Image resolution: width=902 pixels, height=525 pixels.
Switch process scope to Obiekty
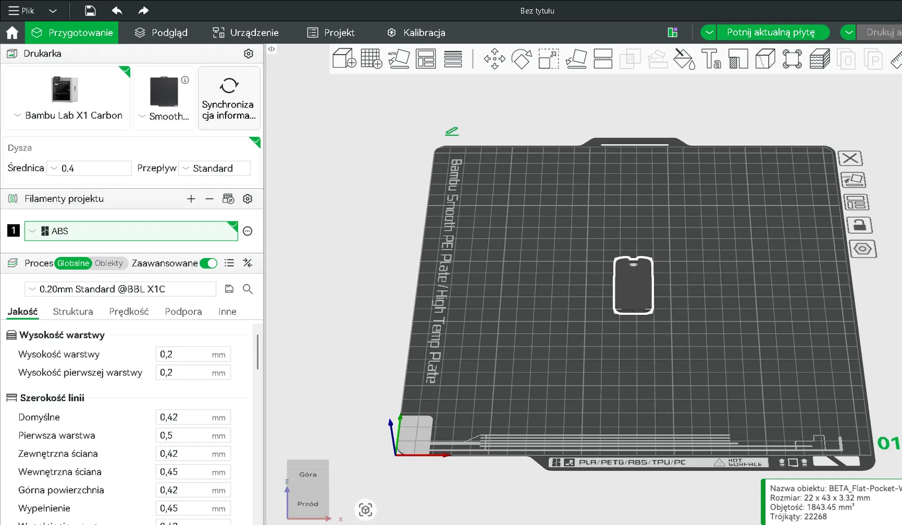click(x=108, y=263)
